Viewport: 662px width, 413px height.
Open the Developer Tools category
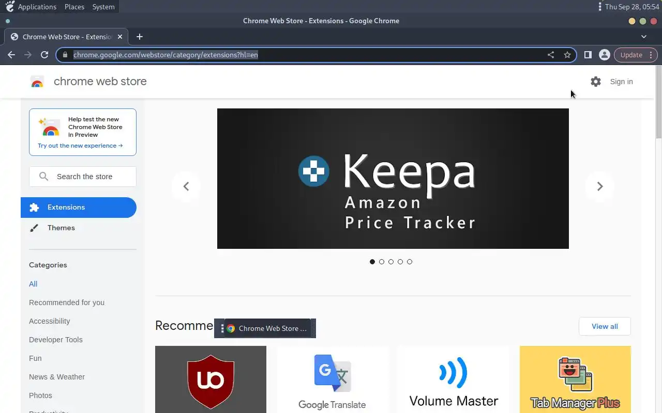click(56, 340)
